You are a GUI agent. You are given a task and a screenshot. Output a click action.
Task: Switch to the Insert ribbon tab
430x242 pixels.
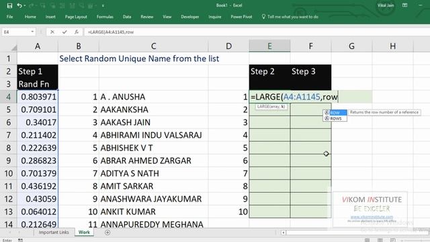click(50, 17)
